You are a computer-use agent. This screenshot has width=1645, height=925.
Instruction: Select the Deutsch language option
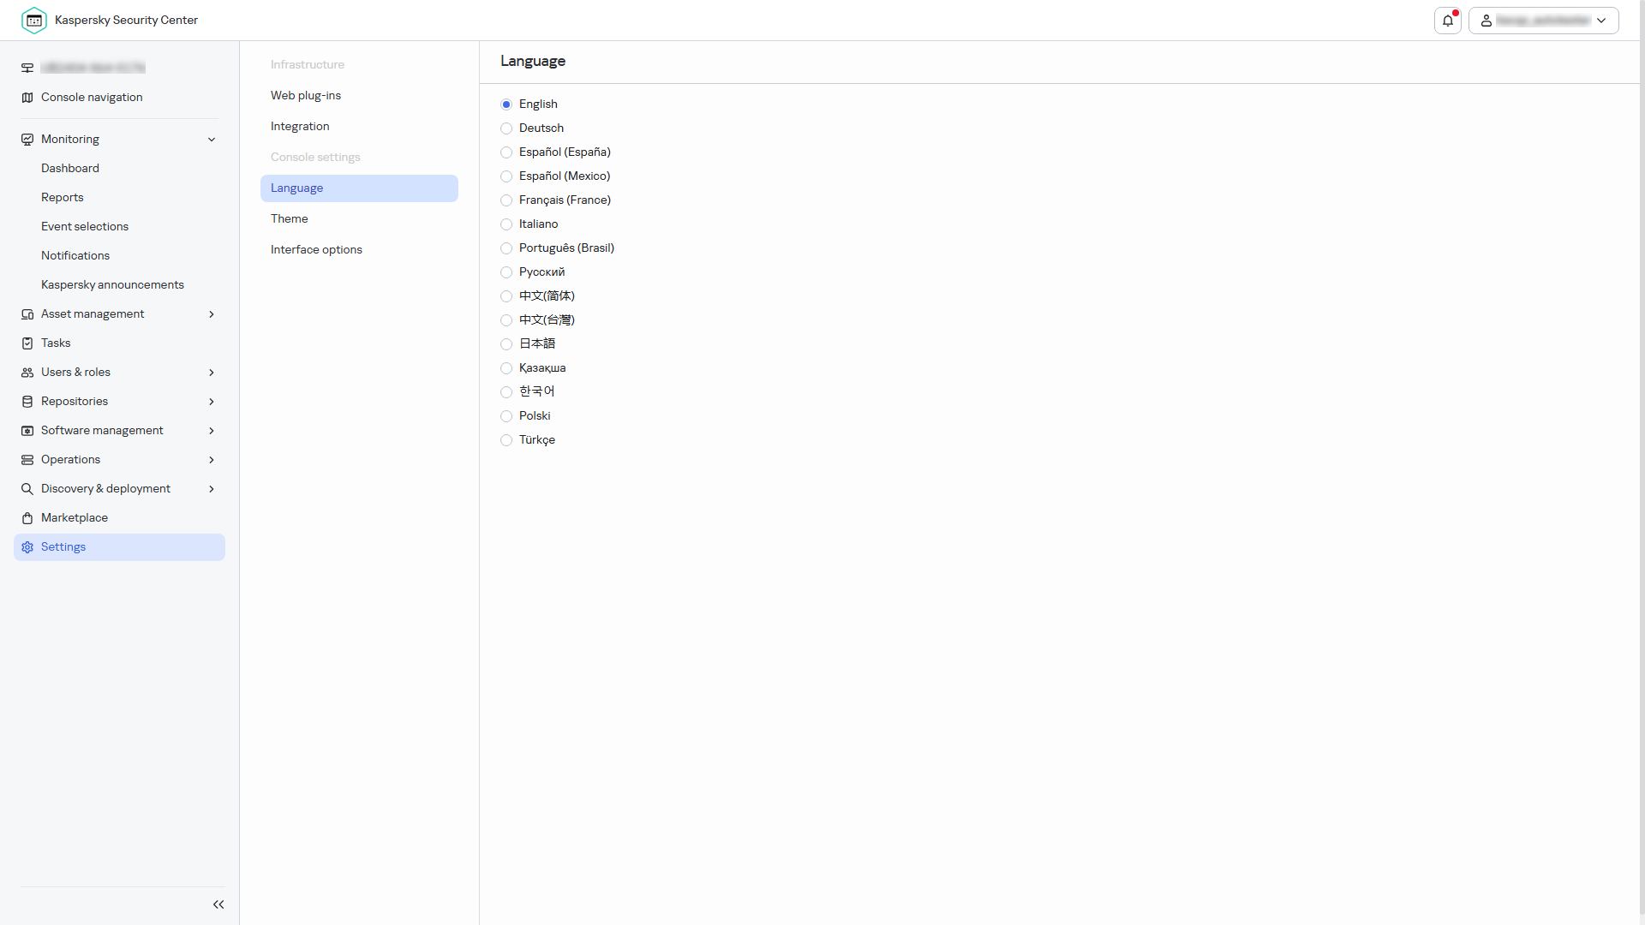506,128
